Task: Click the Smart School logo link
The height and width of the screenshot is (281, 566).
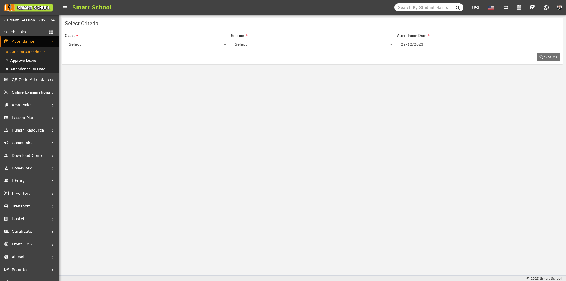Action: (x=28, y=7)
